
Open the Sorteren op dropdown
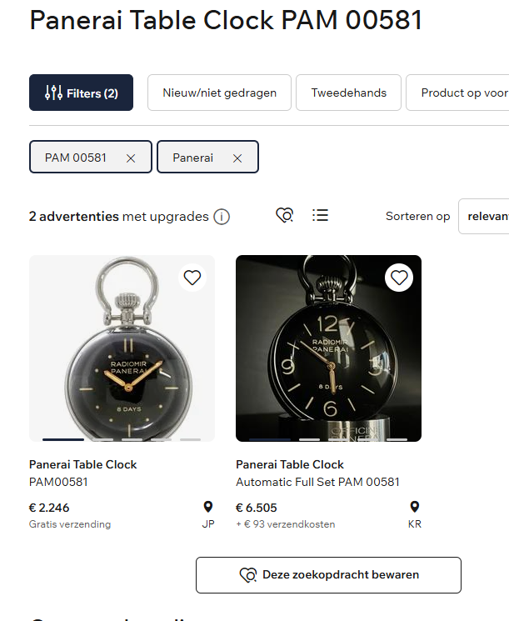(x=484, y=216)
